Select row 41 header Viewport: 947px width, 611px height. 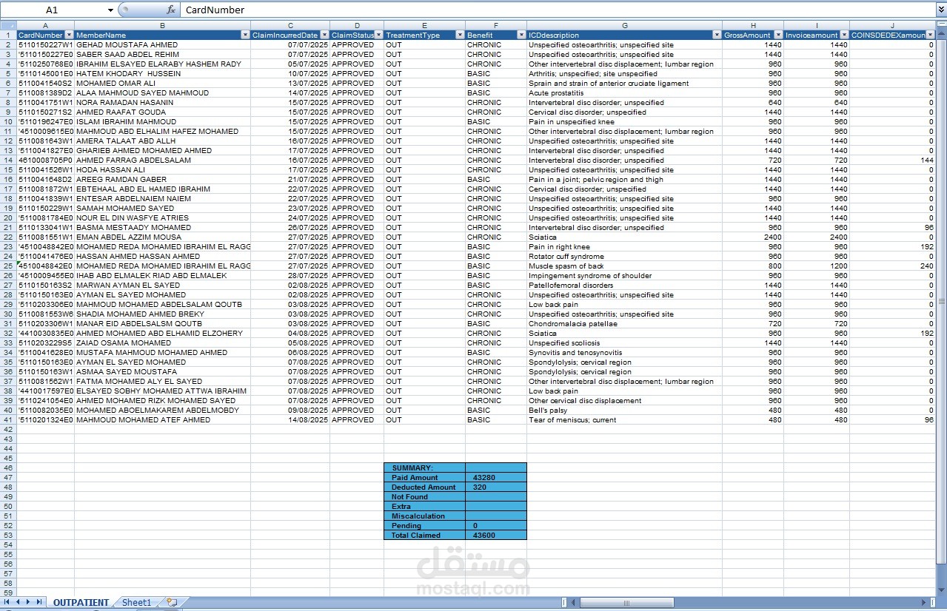click(8, 419)
